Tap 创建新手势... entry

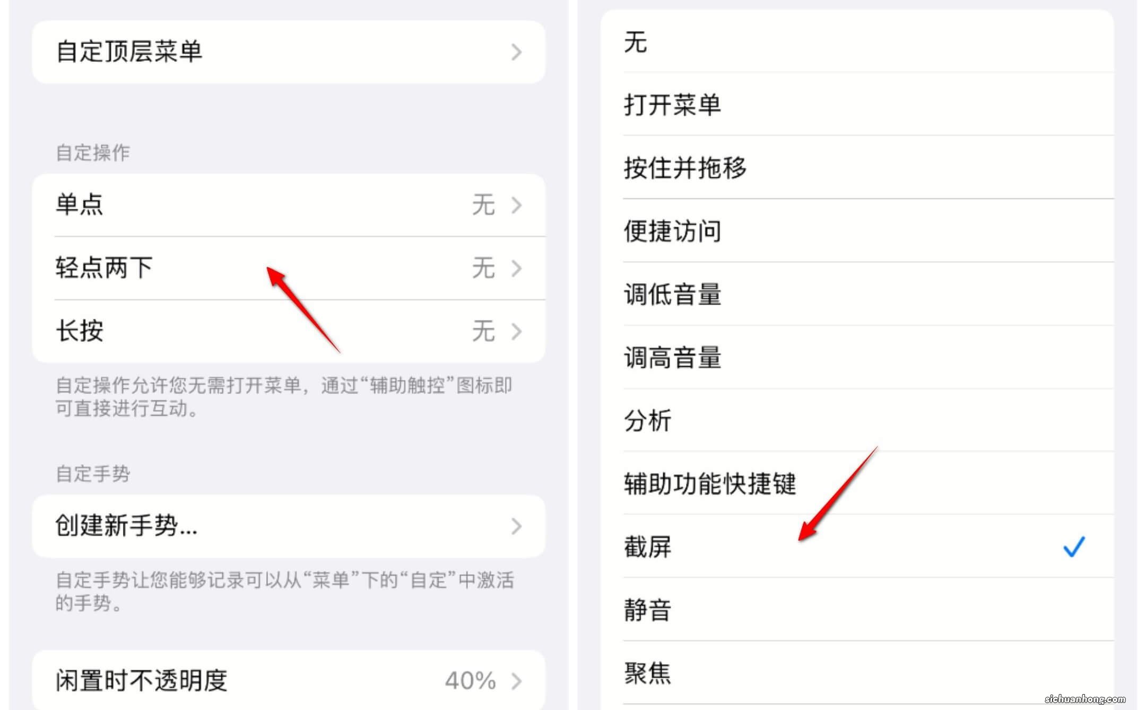tap(289, 526)
